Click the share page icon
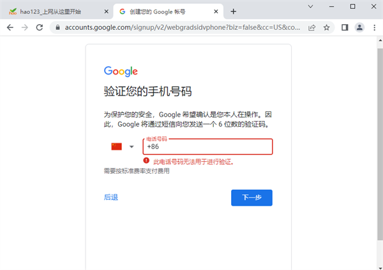Viewport: 383px width, 270px height. coord(312,27)
